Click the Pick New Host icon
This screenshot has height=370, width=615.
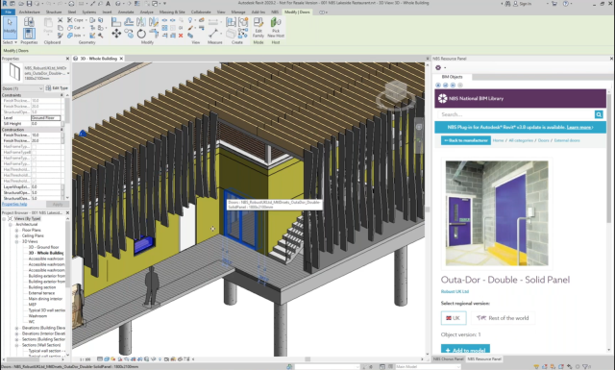coord(276,28)
